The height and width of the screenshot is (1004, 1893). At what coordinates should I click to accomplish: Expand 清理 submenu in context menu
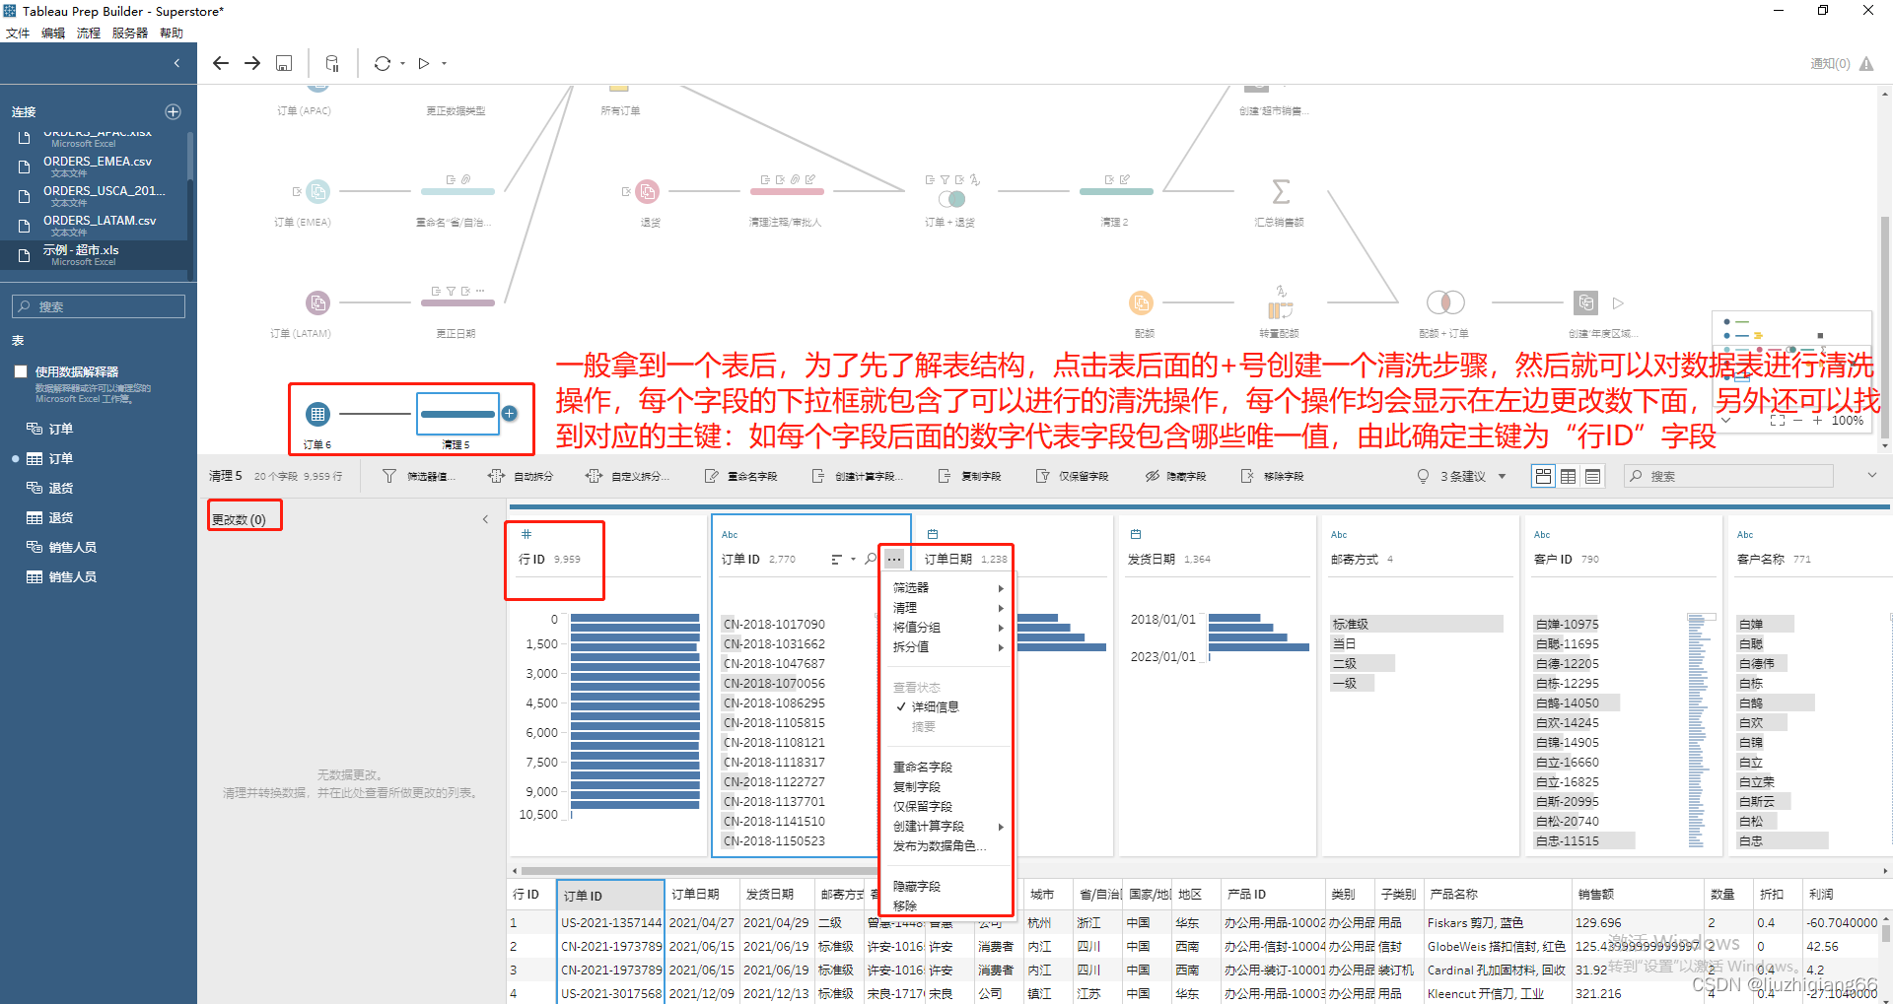947,608
